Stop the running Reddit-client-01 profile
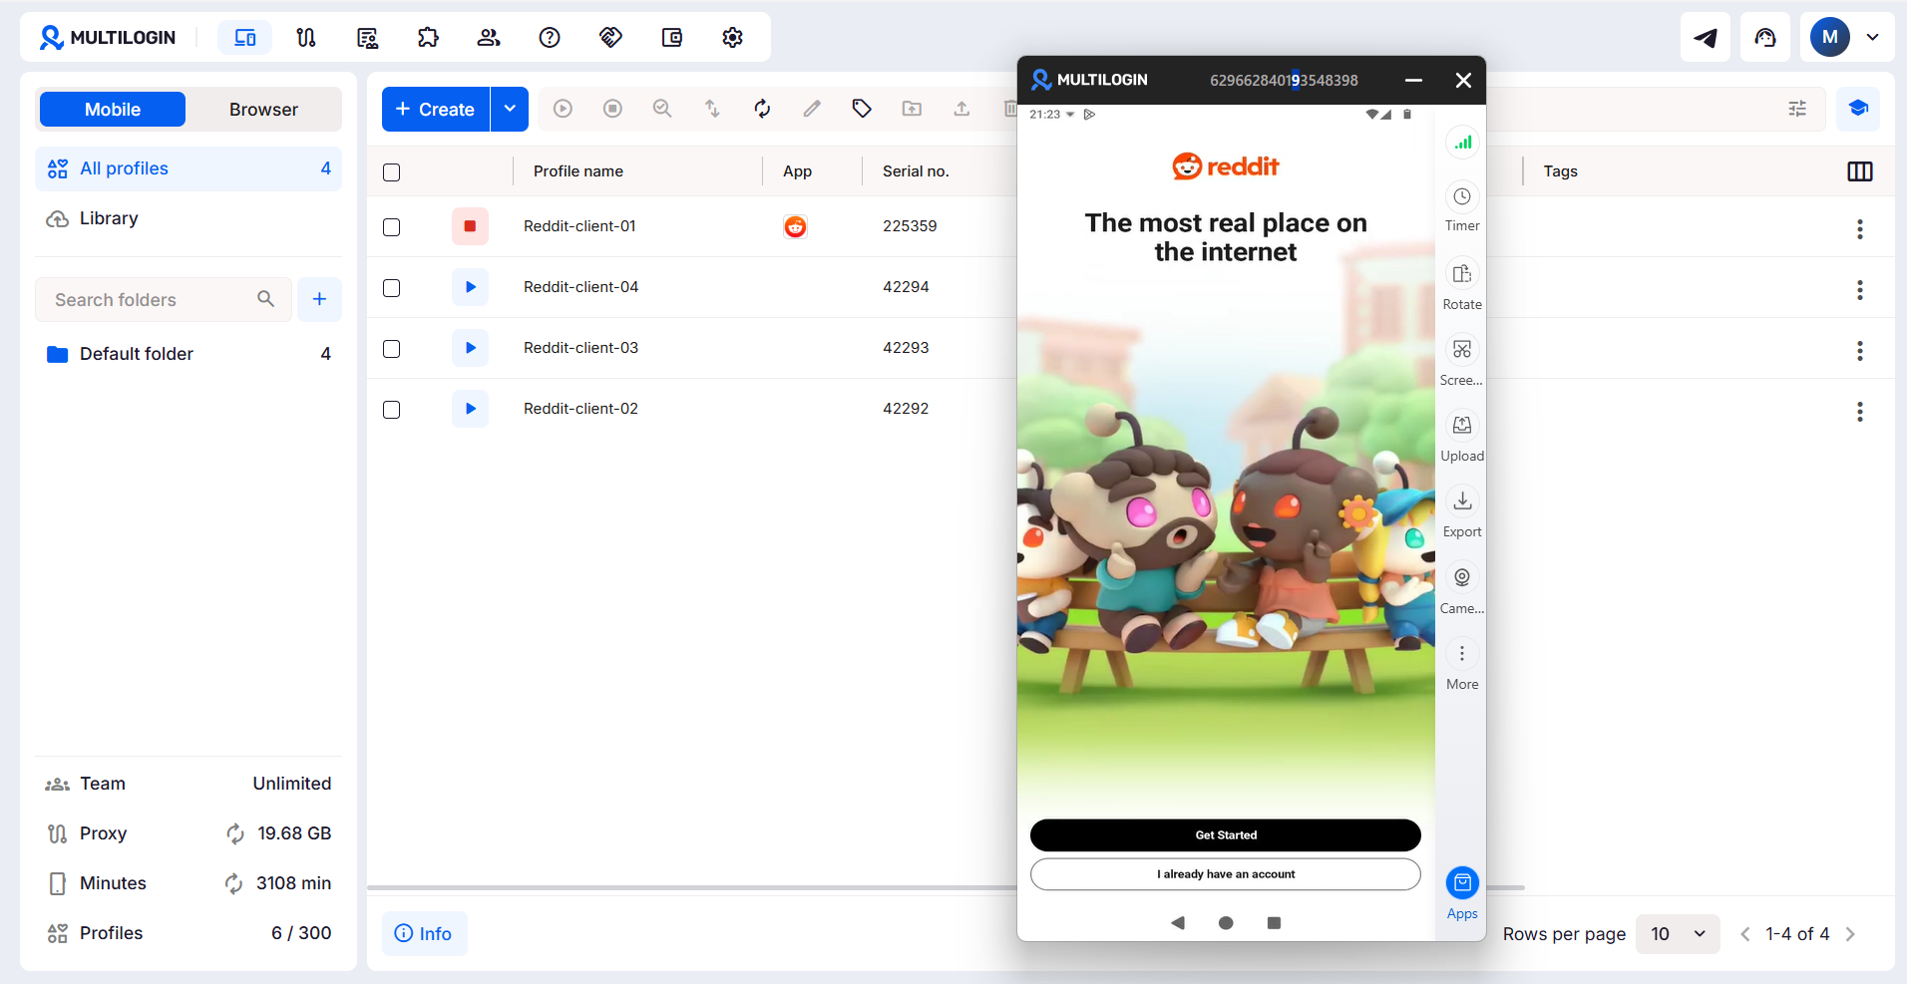Viewport: 1907px width, 984px height. coord(470,226)
